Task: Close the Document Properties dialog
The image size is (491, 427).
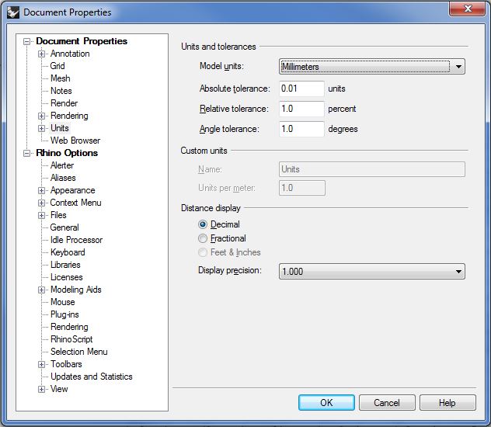Action: coord(468,9)
